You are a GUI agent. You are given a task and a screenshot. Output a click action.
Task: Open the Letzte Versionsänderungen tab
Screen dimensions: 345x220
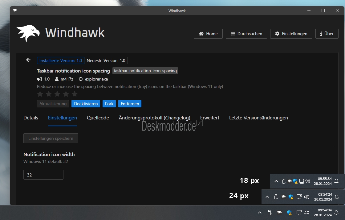click(x=258, y=118)
